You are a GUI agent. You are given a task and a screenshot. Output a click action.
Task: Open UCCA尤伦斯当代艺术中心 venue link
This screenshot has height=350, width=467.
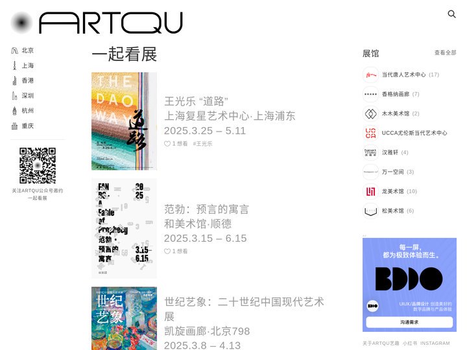click(414, 133)
